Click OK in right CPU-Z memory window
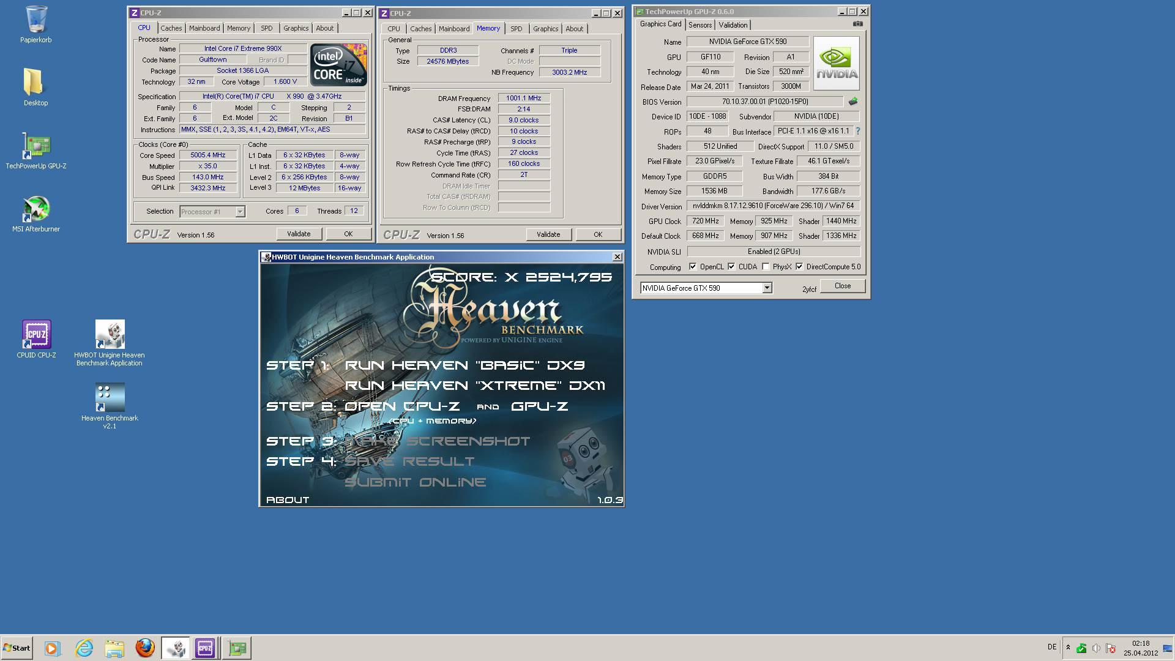Screen dimensions: 1175x661 tap(598, 234)
